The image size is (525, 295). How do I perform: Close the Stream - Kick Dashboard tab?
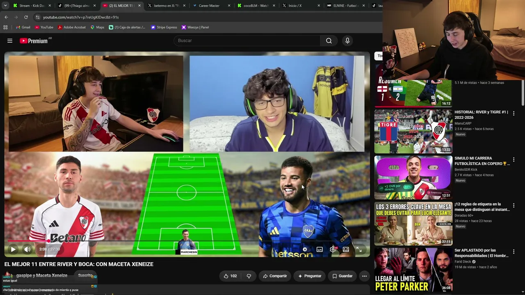click(x=50, y=6)
